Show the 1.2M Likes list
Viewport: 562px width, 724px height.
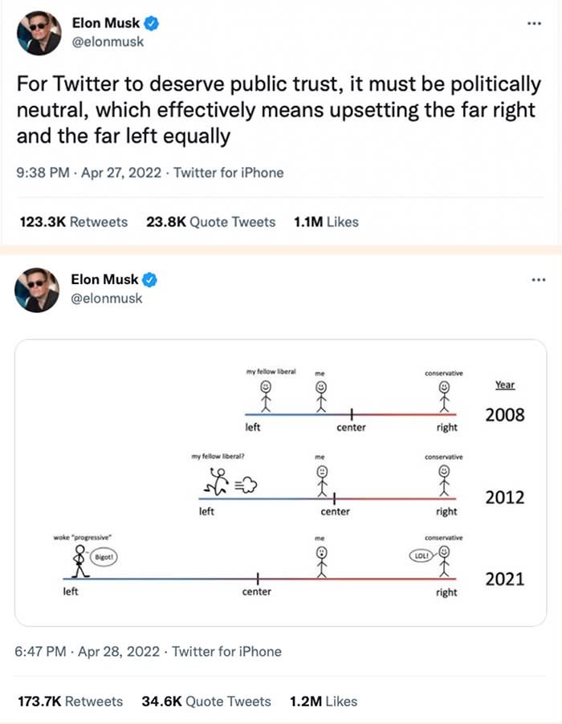(x=324, y=701)
